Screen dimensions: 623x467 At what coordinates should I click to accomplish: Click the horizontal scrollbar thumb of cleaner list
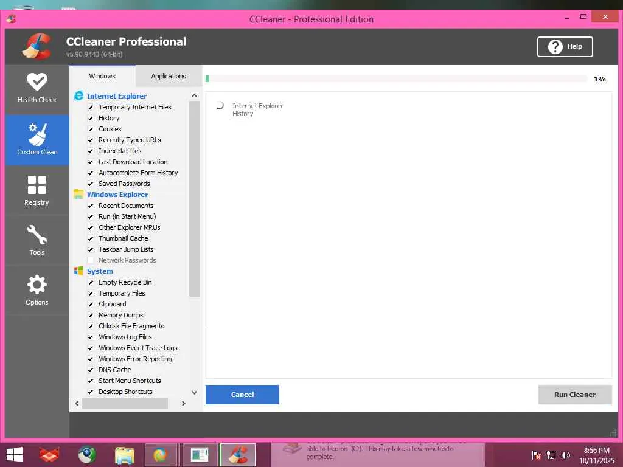tap(125, 404)
